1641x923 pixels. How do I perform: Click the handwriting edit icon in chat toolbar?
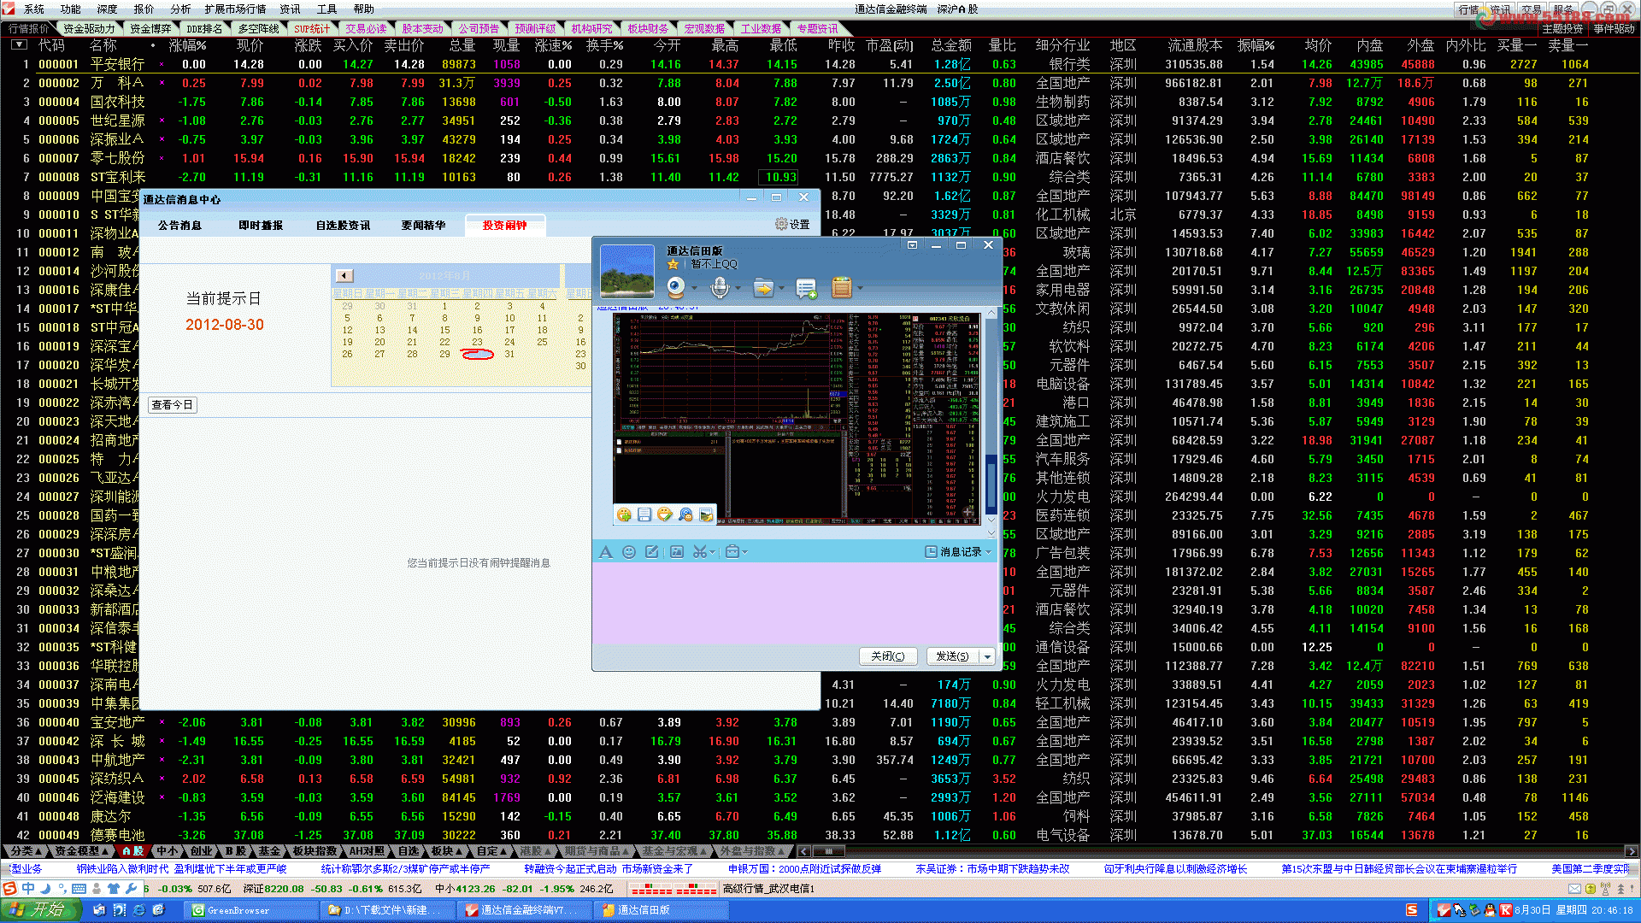652,552
